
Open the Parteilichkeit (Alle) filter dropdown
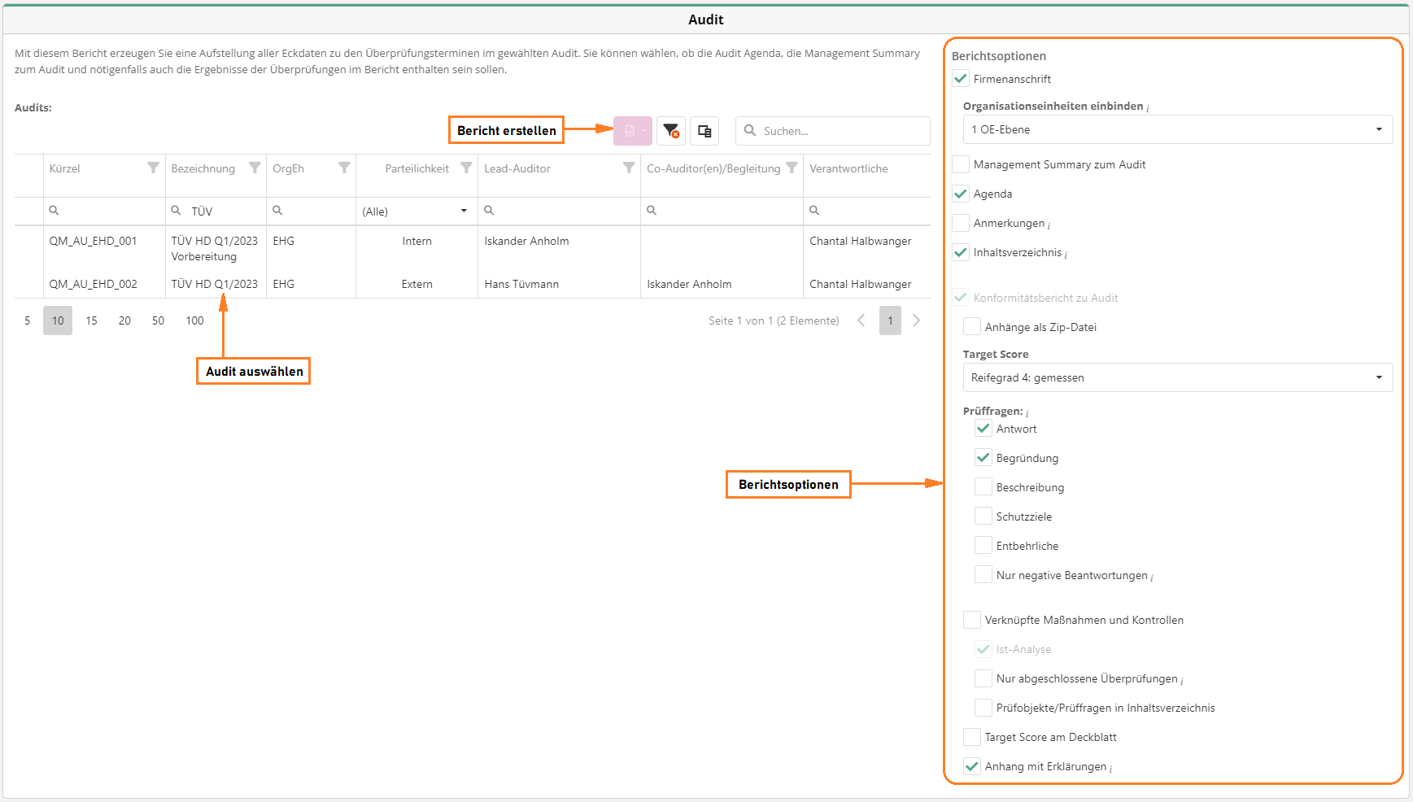[x=416, y=211]
